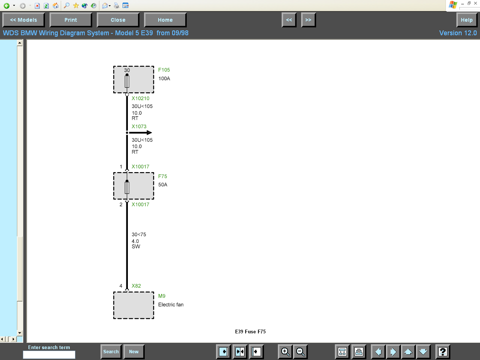Click the browser printer icon
Screen dimensions: 480x360
click(x=117, y=6)
